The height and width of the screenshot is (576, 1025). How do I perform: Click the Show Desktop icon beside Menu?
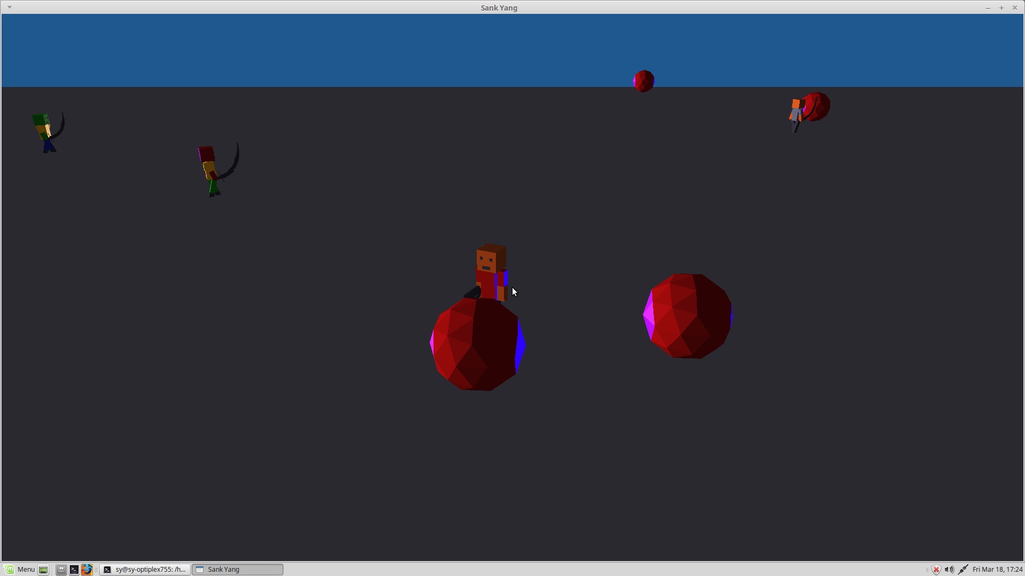(x=44, y=570)
